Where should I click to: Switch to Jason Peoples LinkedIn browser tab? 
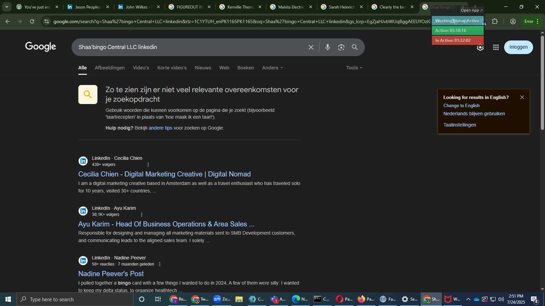[x=88, y=7]
